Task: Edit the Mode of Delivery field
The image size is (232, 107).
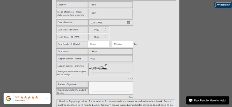Action: click(x=110, y=13)
